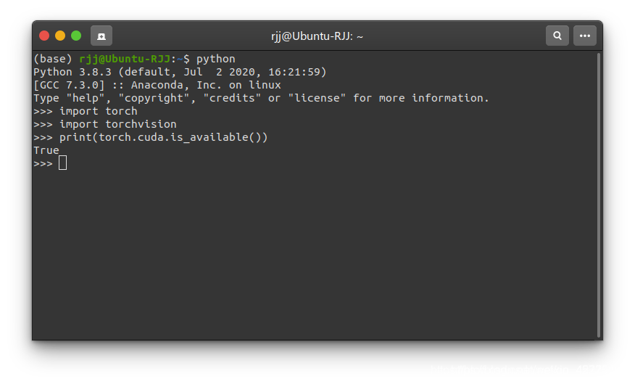The width and height of the screenshot is (635, 384).
Task: Click the '[GCC 7.3.0]' text
Action: click(69, 85)
